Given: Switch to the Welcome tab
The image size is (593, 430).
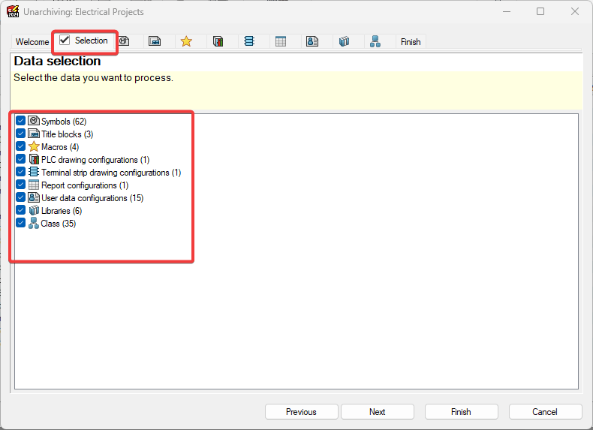Looking at the screenshot, I should [x=32, y=42].
